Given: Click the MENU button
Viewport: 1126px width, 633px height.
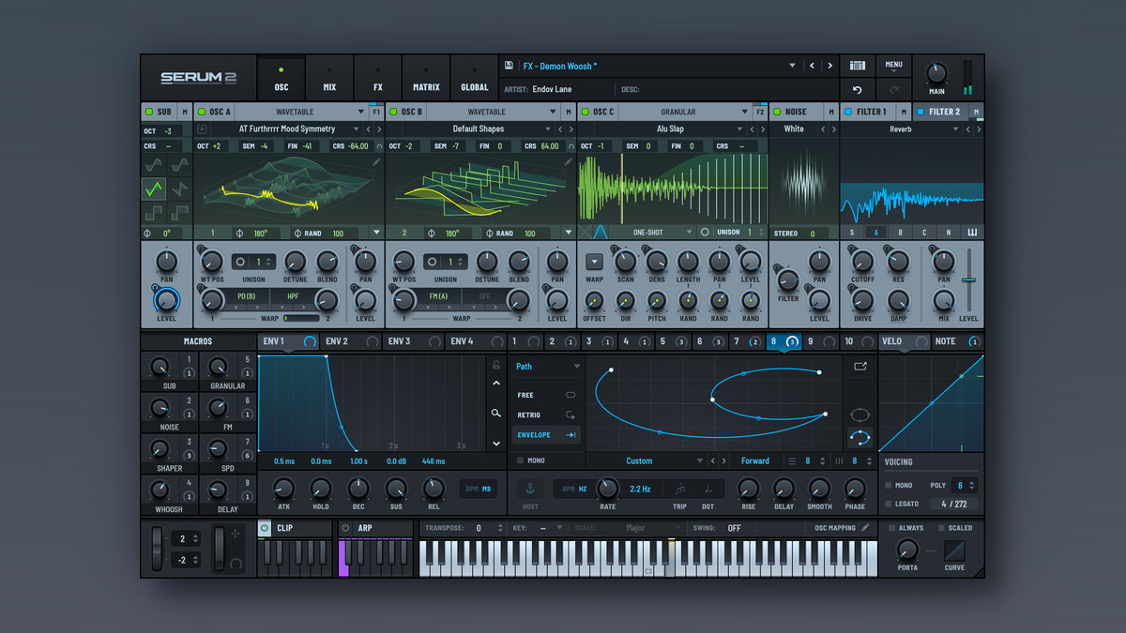Looking at the screenshot, I should pos(893,66).
